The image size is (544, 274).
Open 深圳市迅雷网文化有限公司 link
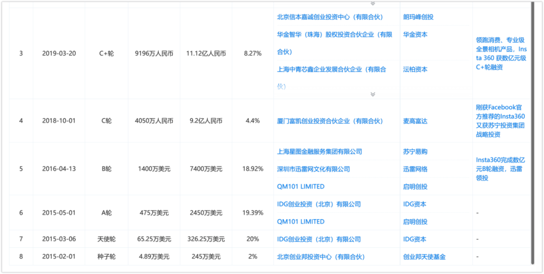[314, 169]
